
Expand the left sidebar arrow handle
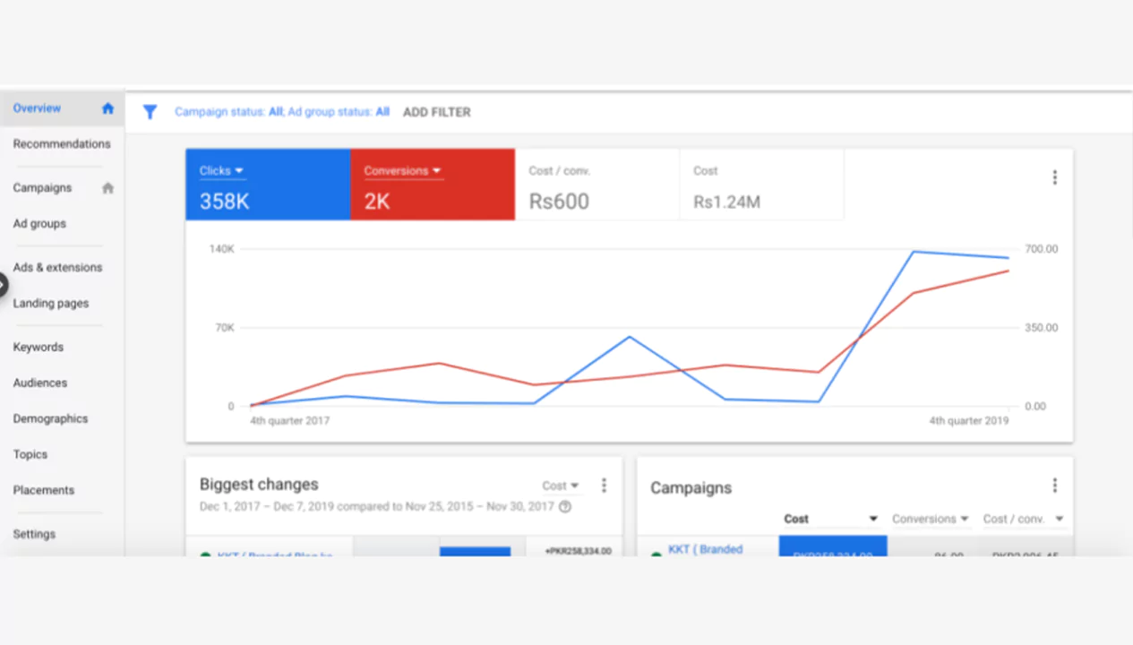pos(3,285)
